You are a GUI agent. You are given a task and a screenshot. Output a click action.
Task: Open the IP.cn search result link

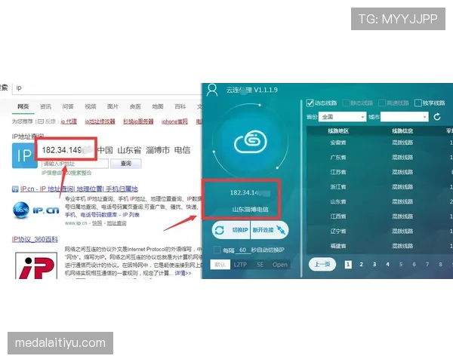coord(79,189)
